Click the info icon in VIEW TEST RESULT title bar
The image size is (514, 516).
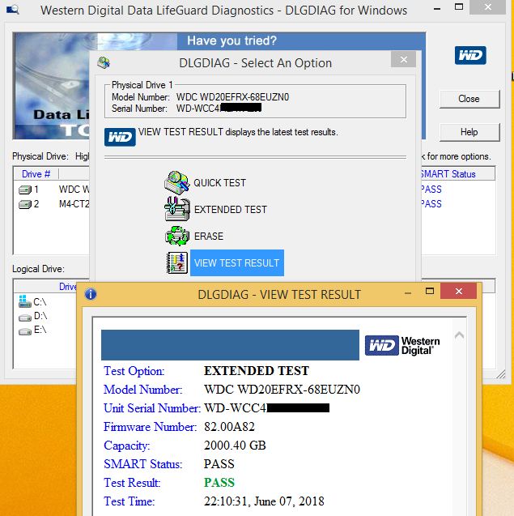pos(91,294)
